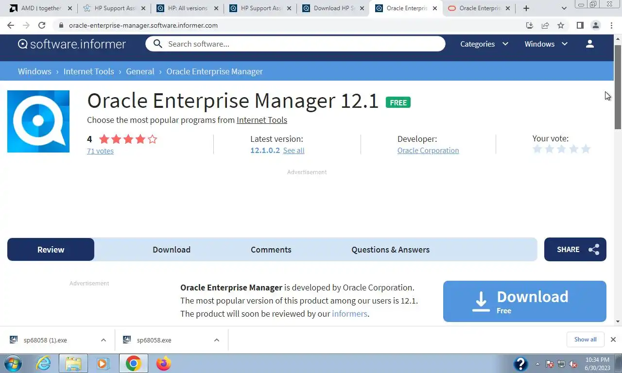Click the software.informer logo
The height and width of the screenshot is (373, 622).
[72, 44]
